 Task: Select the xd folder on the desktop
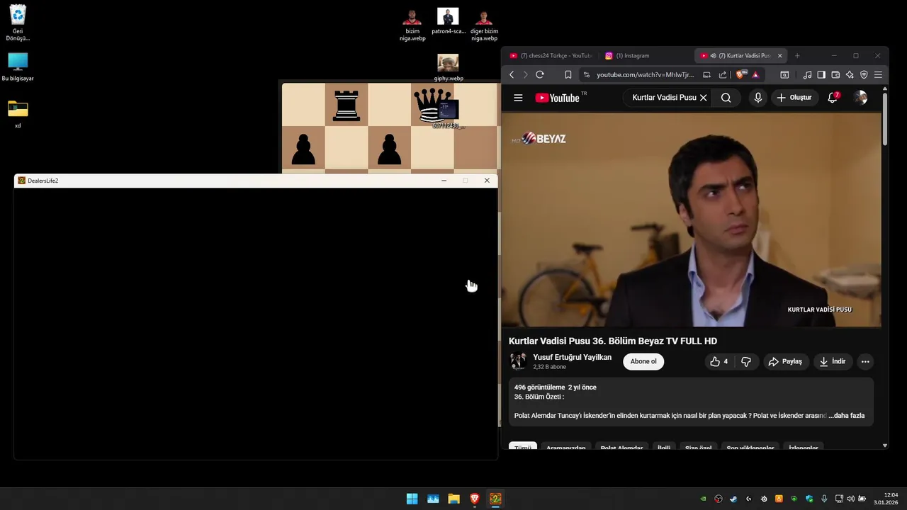pyautogui.click(x=18, y=113)
